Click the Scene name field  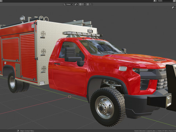[x=165, y=1]
